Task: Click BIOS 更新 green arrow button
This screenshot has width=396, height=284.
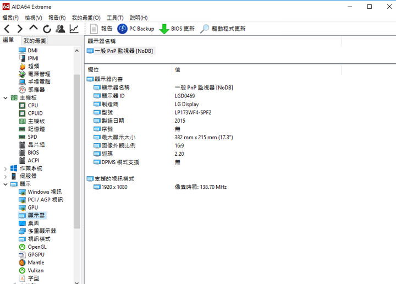Action: [177, 29]
